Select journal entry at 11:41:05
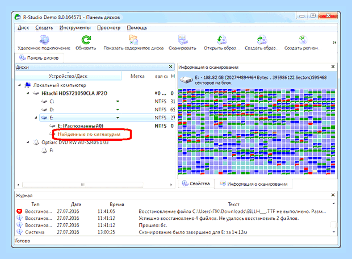 (174, 211)
